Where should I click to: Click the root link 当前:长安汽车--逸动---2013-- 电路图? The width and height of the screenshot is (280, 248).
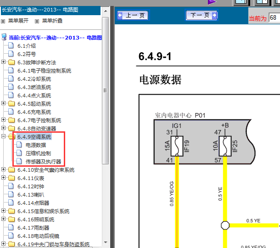(55, 38)
